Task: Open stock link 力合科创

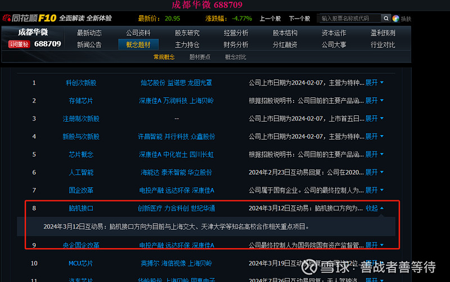Action: (177, 208)
